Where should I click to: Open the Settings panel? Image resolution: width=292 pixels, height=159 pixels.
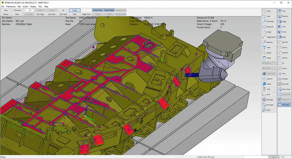(x=269, y=100)
